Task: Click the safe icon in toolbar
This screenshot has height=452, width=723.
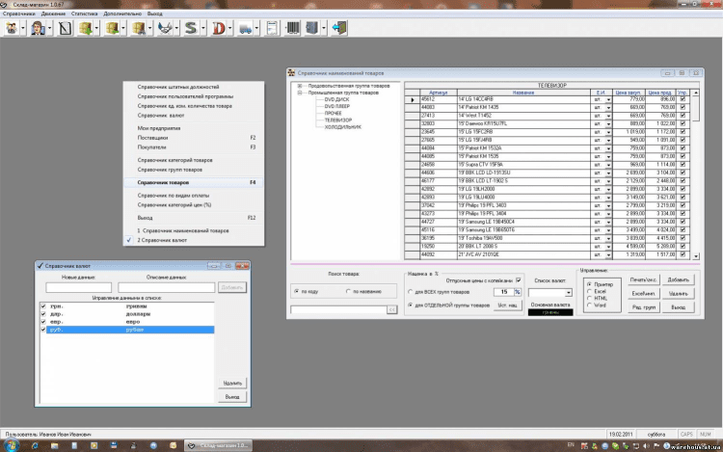Action: 311,28
